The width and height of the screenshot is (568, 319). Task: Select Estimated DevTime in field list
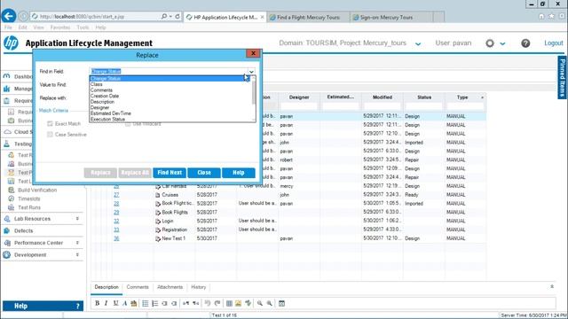pos(170,113)
